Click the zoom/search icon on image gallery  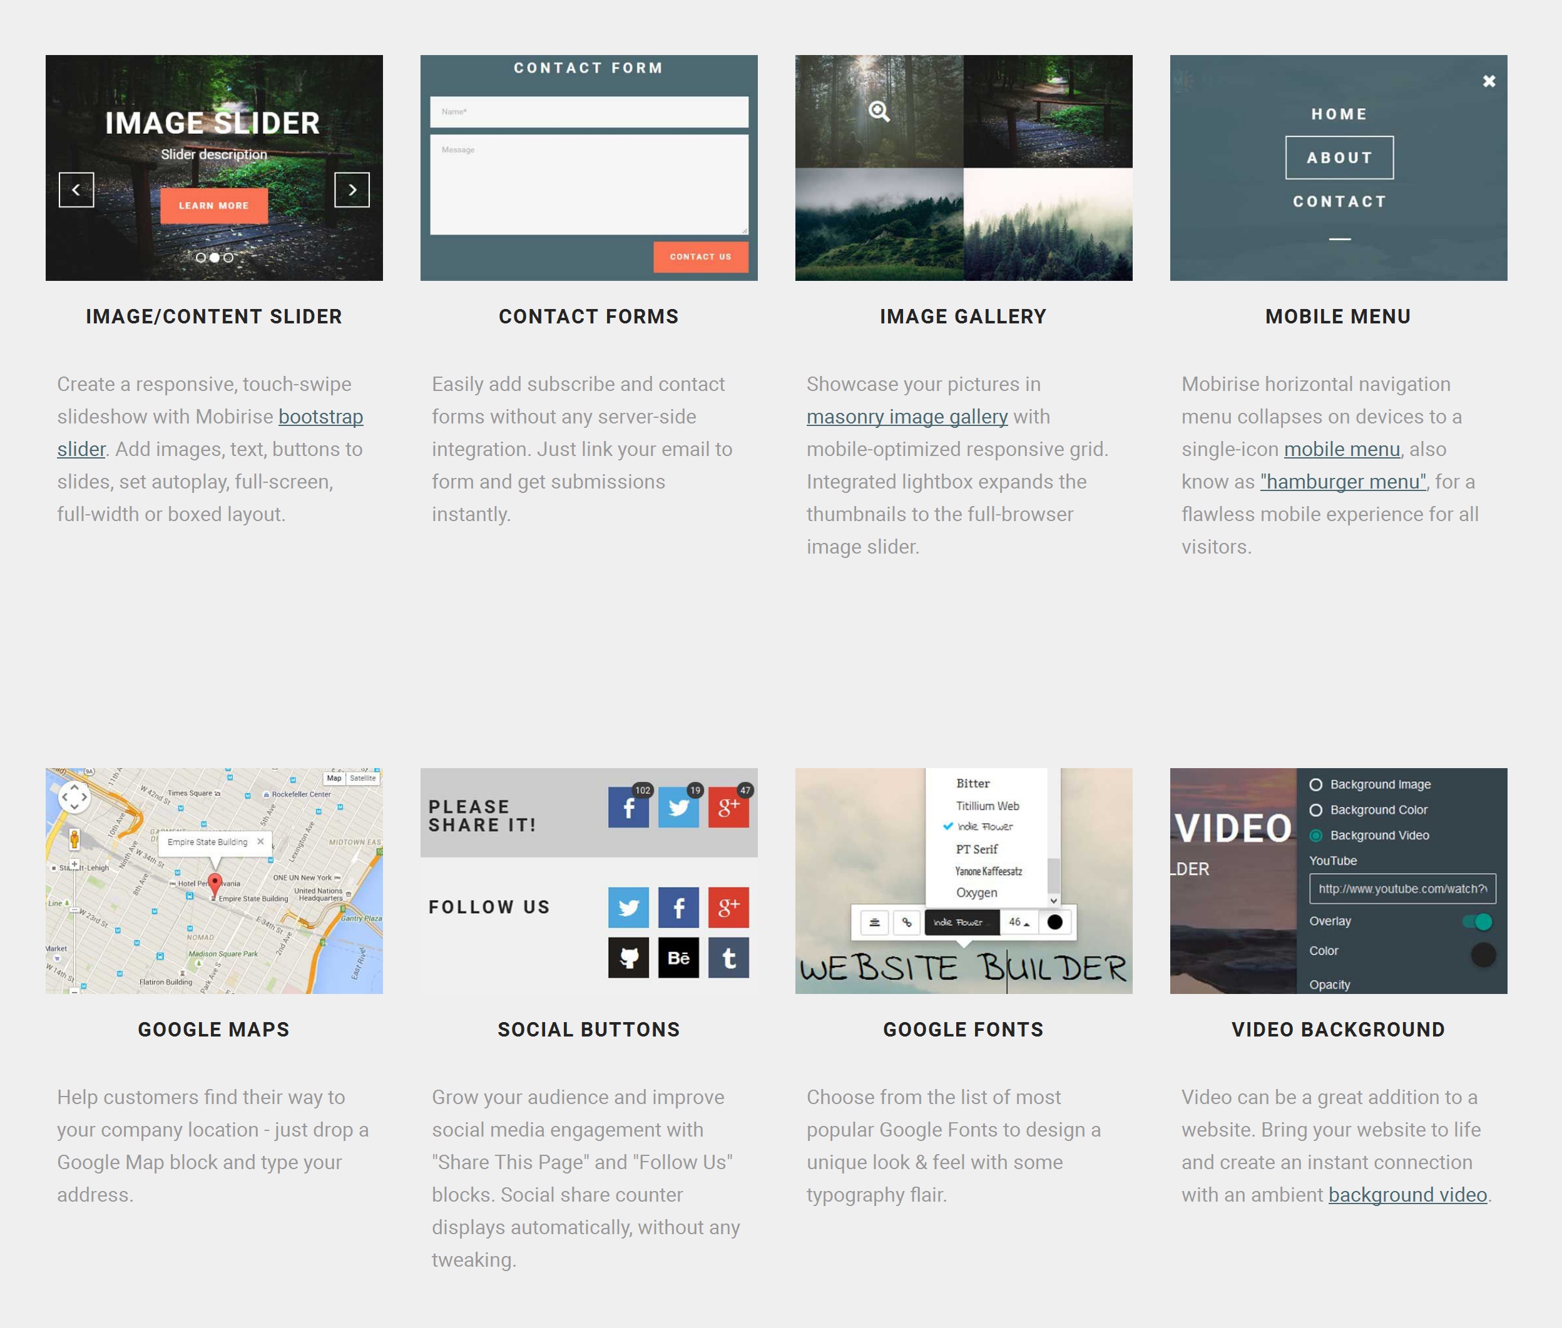tap(878, 111)
